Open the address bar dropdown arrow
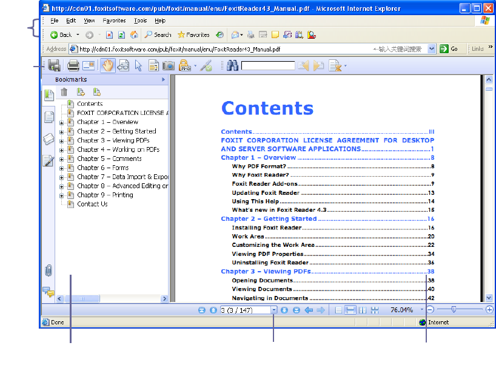The width and height of the screenshot is (496, 380). (432, 49)
